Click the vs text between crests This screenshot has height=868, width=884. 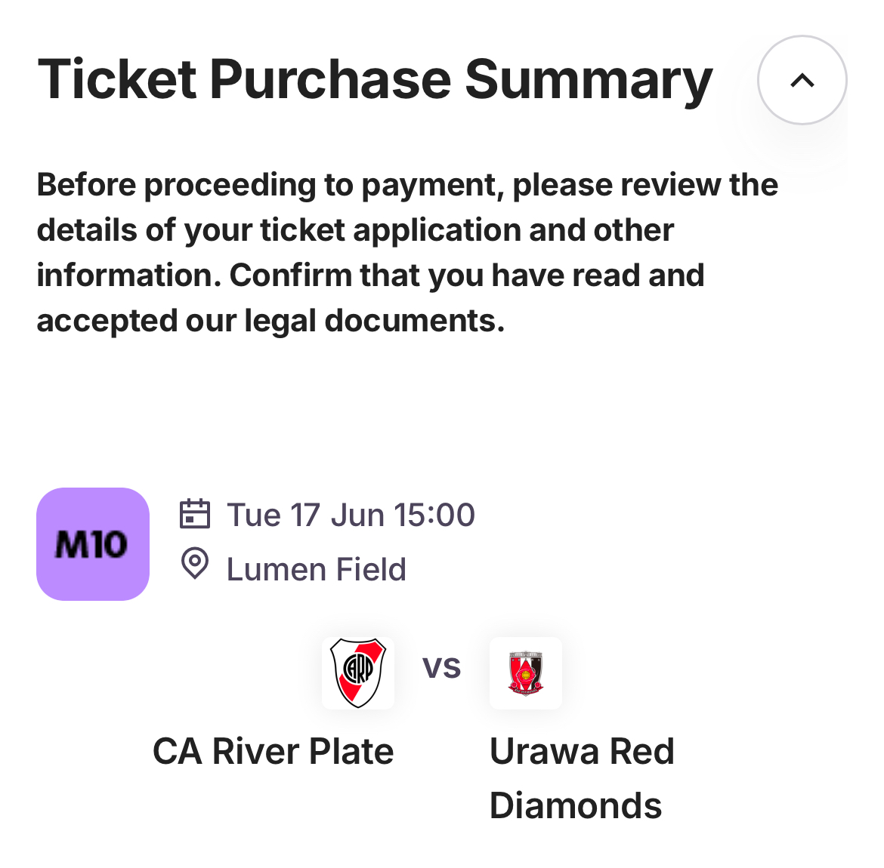coord(441,667)
